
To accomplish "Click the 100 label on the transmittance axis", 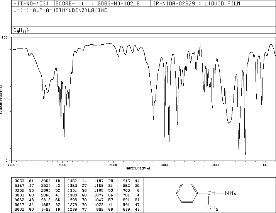I will [x=5, y=37].
